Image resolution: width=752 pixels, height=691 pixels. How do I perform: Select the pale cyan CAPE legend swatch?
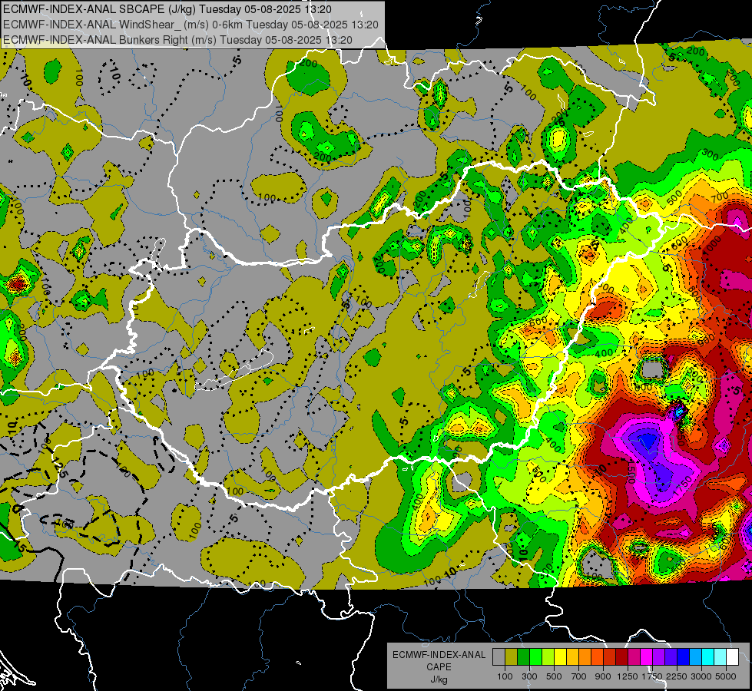coord(721,657)
